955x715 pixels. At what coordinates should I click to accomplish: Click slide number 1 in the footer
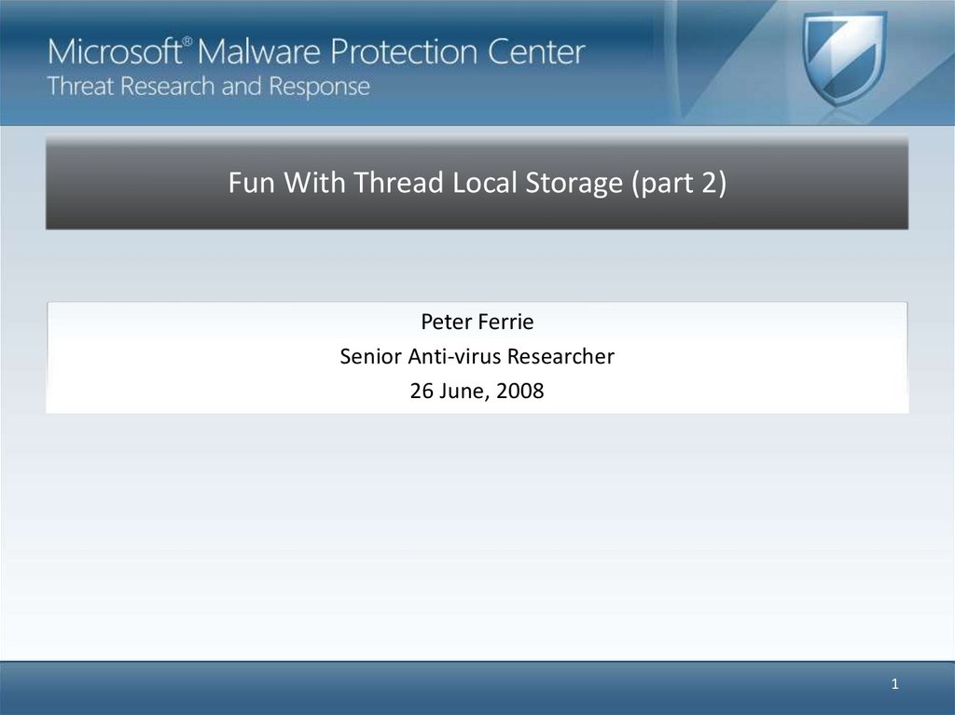click(x=894, y=685)
